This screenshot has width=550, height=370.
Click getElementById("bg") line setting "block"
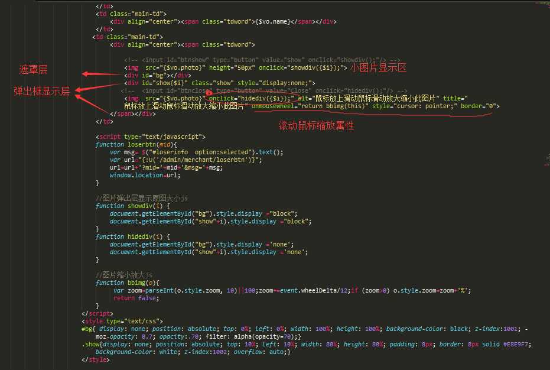click(203, 213)
